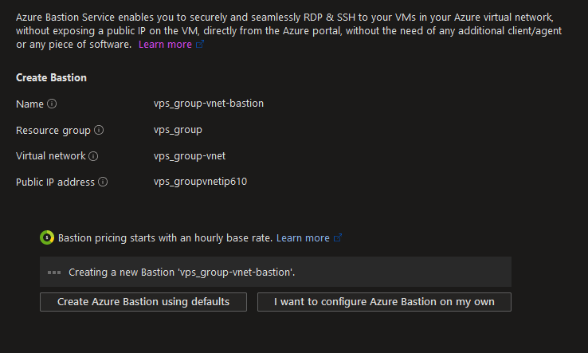Click the Creating a new Bastion status message

(x=182, y=273)
